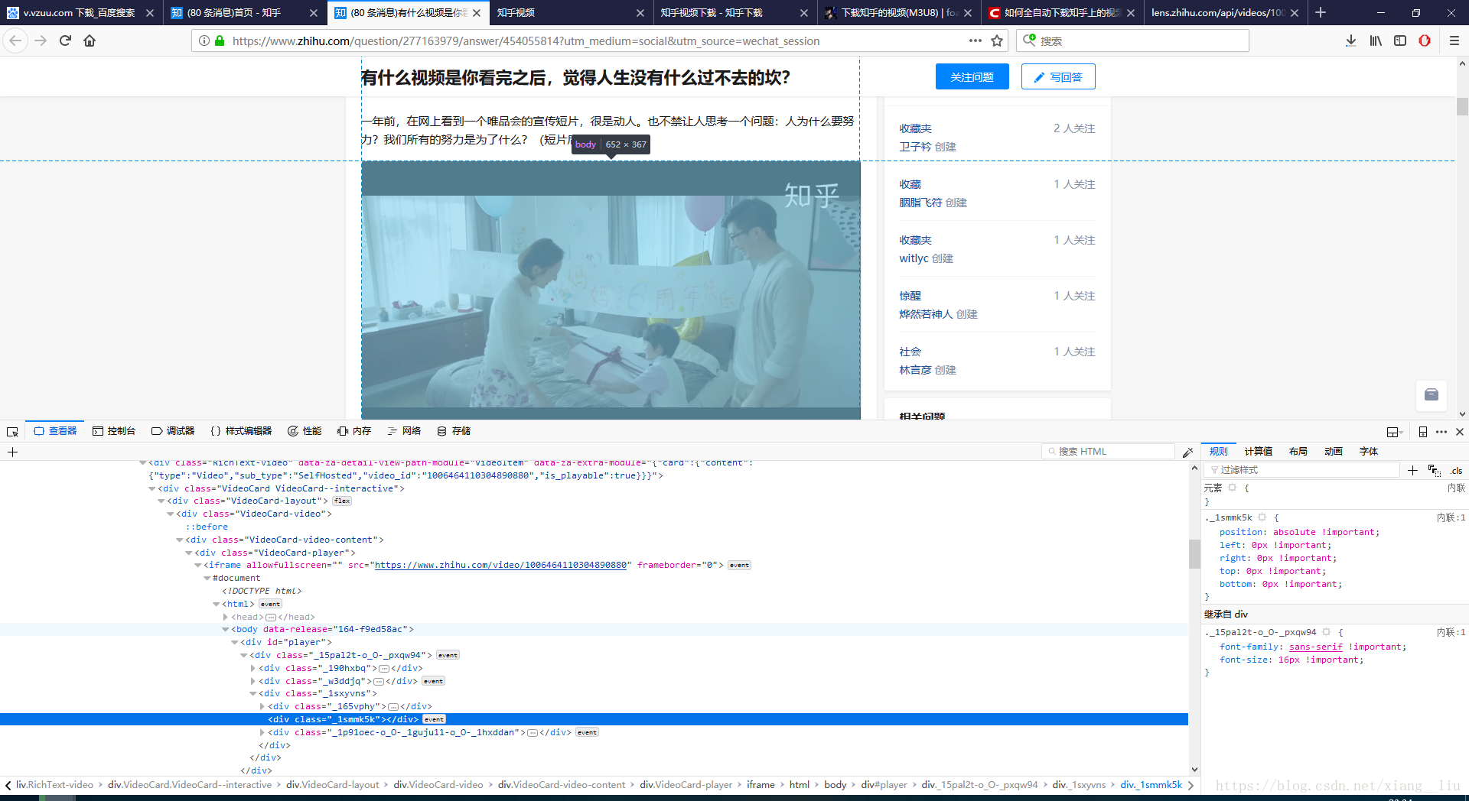This screenshot has height=801, width=1469.
Task: Select the div#player breadcrumb
Action: (x=884, y=785)
